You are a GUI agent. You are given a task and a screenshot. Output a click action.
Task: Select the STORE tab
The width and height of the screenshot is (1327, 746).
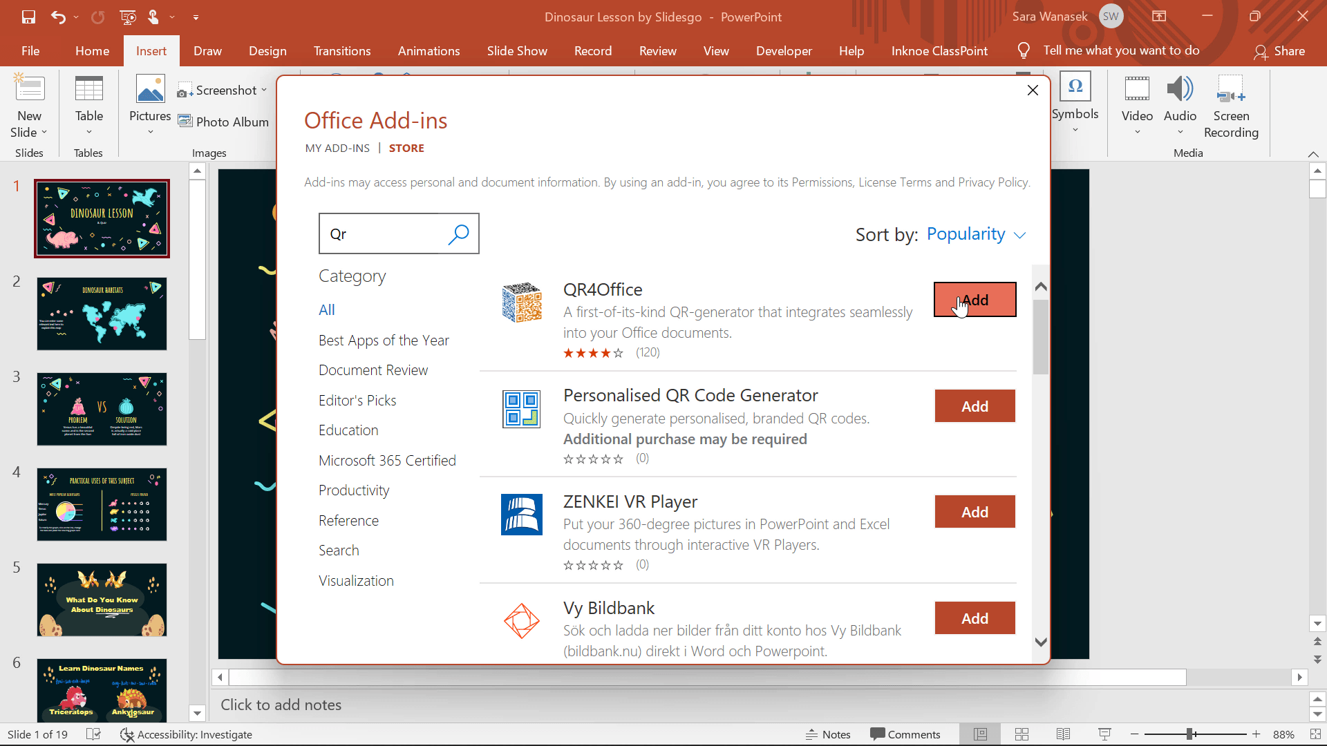[406, 148]
